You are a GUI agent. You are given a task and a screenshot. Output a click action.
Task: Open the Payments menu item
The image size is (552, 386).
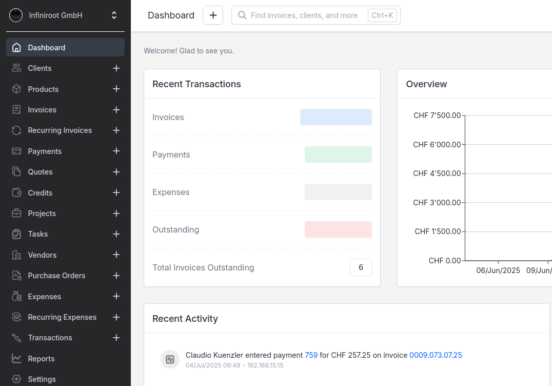pyautogui.click(x=45, y=151)
